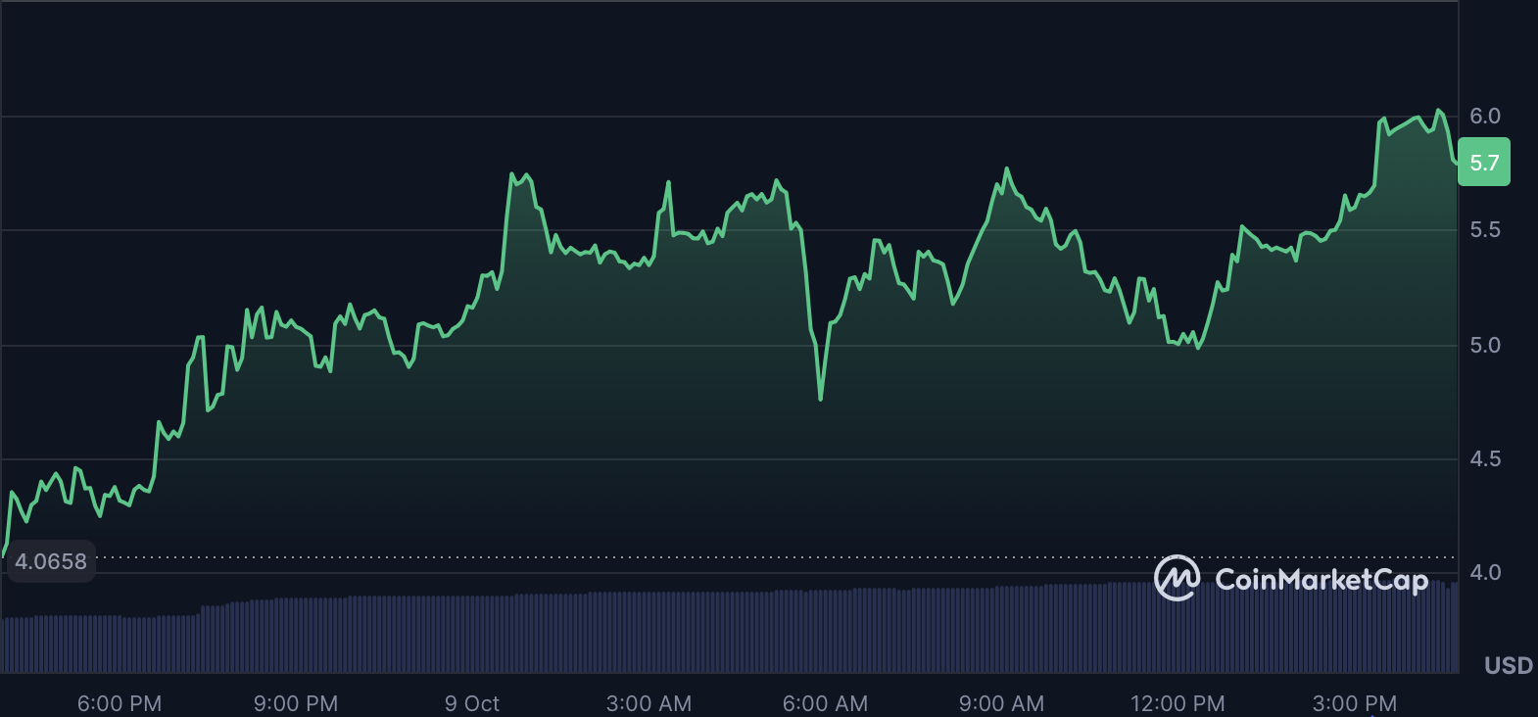Image resolution: width=1538 pixels, height=717 pixels.
Task: Click the 4.5 price axis label
Action: [1484, 458]
